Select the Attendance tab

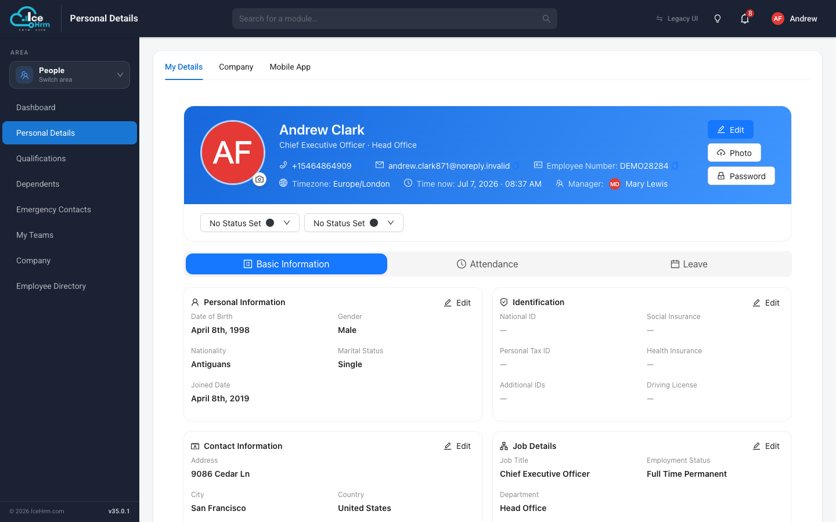tap(488, 264)
